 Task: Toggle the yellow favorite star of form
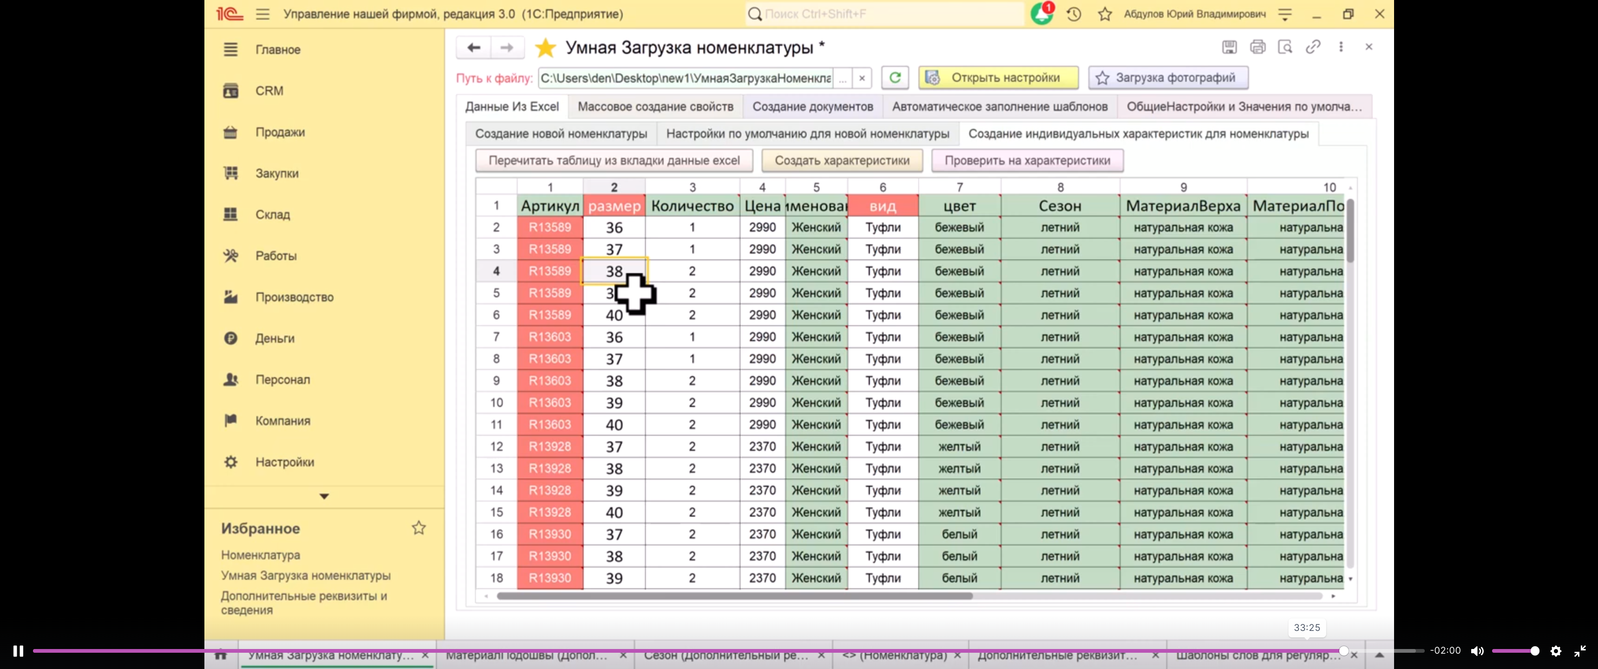pyautogui.click(x=545, y=48)
